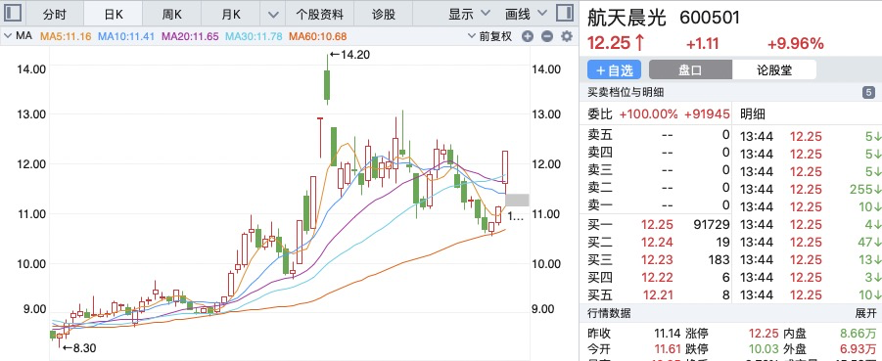Toggle the right panel layout icon
Image resolution: width=882 pixels, height=361 pixels.
tap(564, 14)
